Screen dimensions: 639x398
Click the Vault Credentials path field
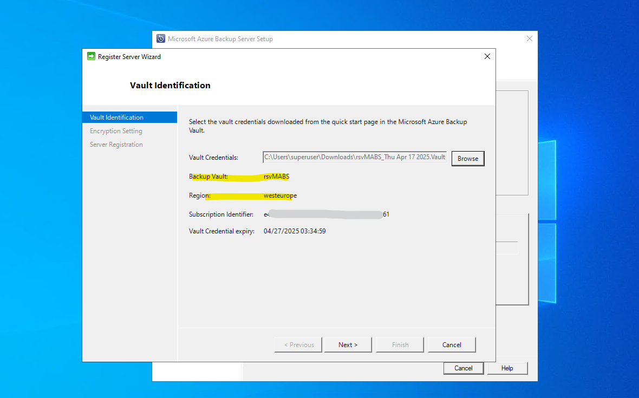(355, 157)
